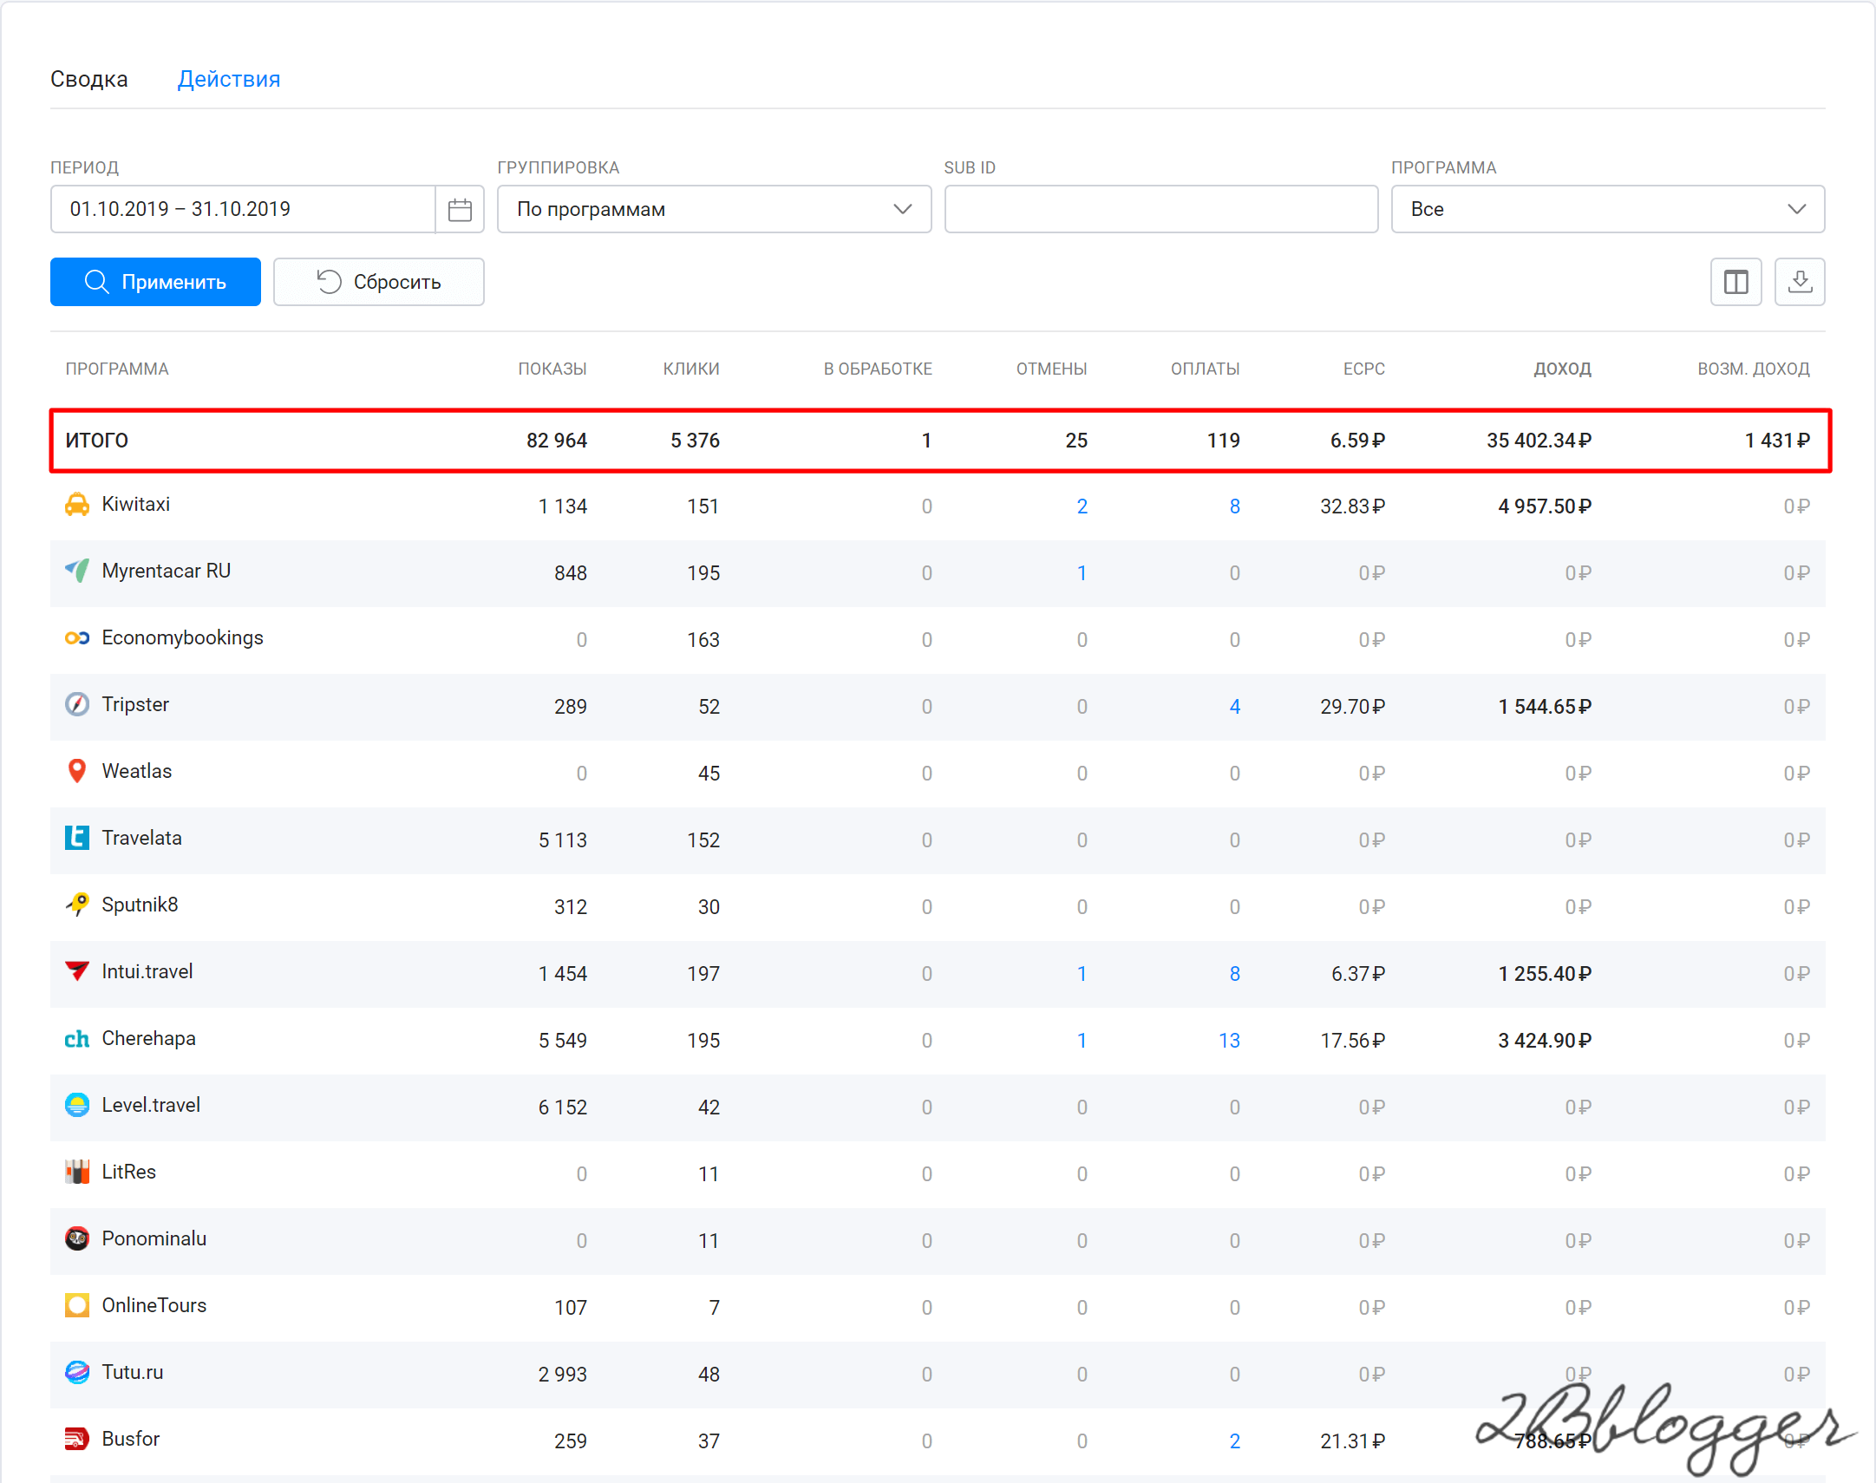Click the Cherehapa ch logo icon
Screen dimensions: 1876x1483
point(77,1038)
